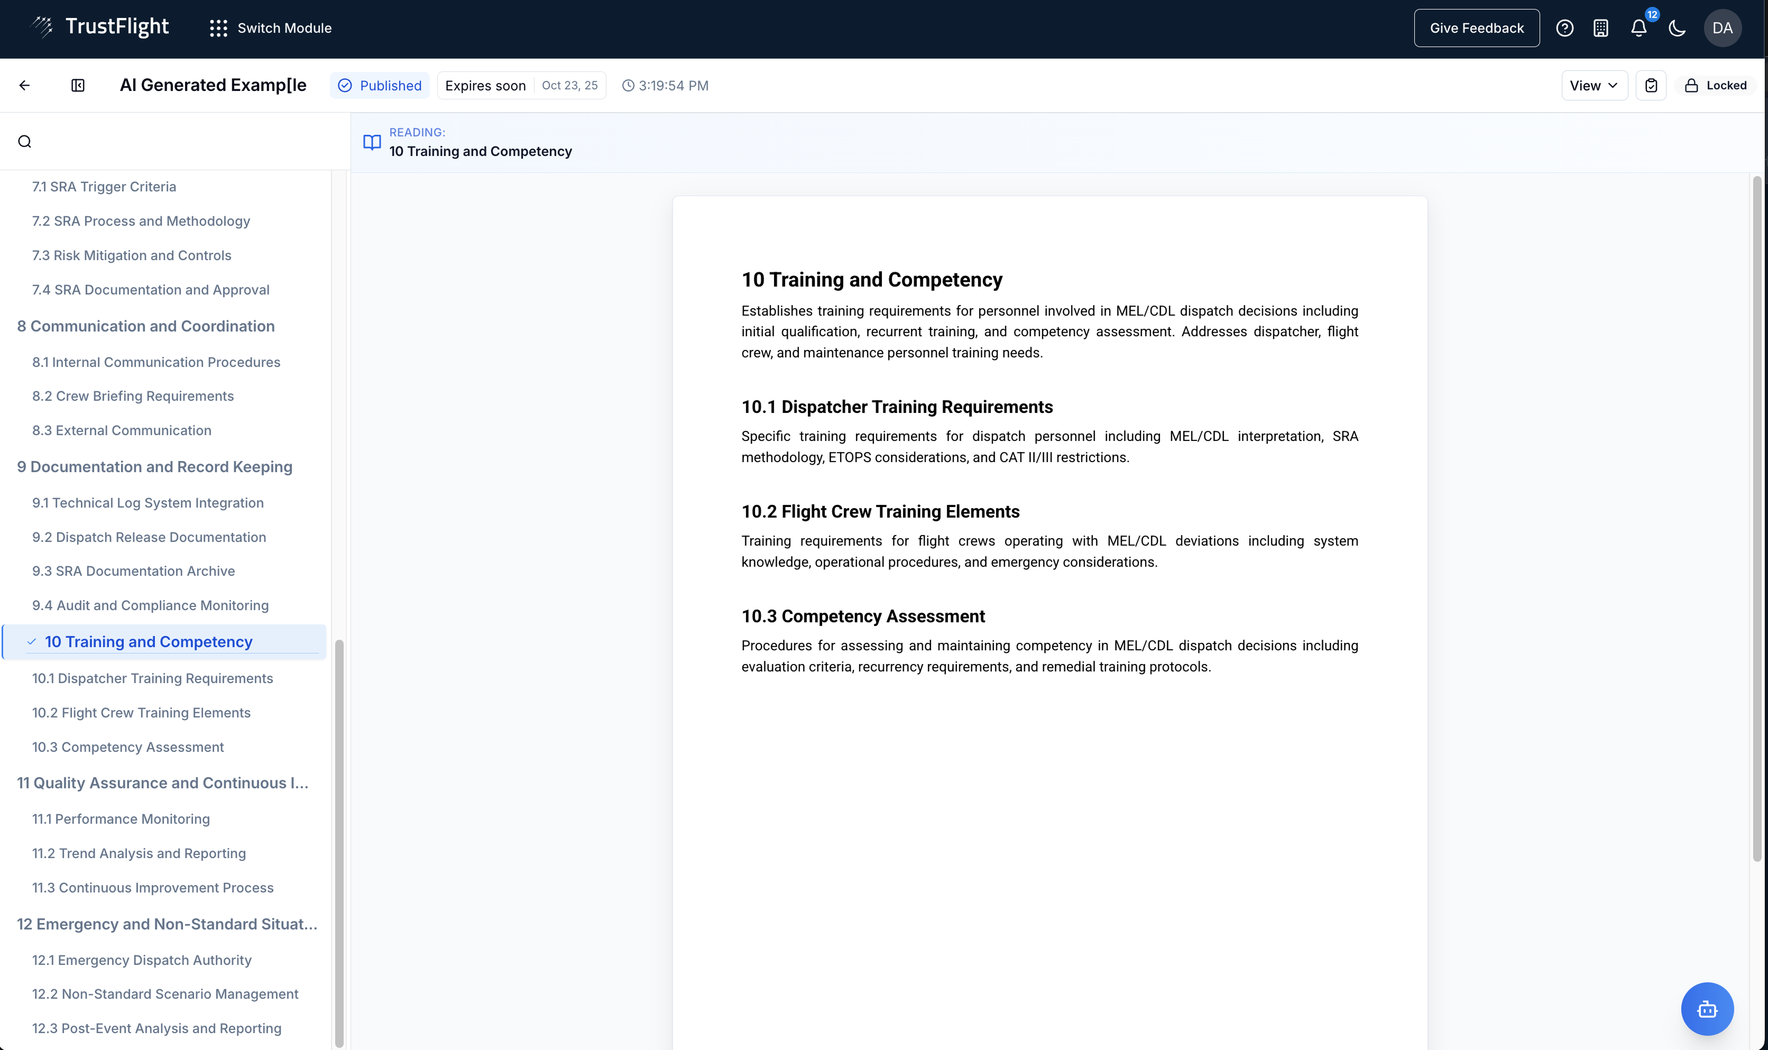This screenshot has height=1050, width=1768.
Task: Click the Expires soon date badge
Action: click(x=521, y=86)
